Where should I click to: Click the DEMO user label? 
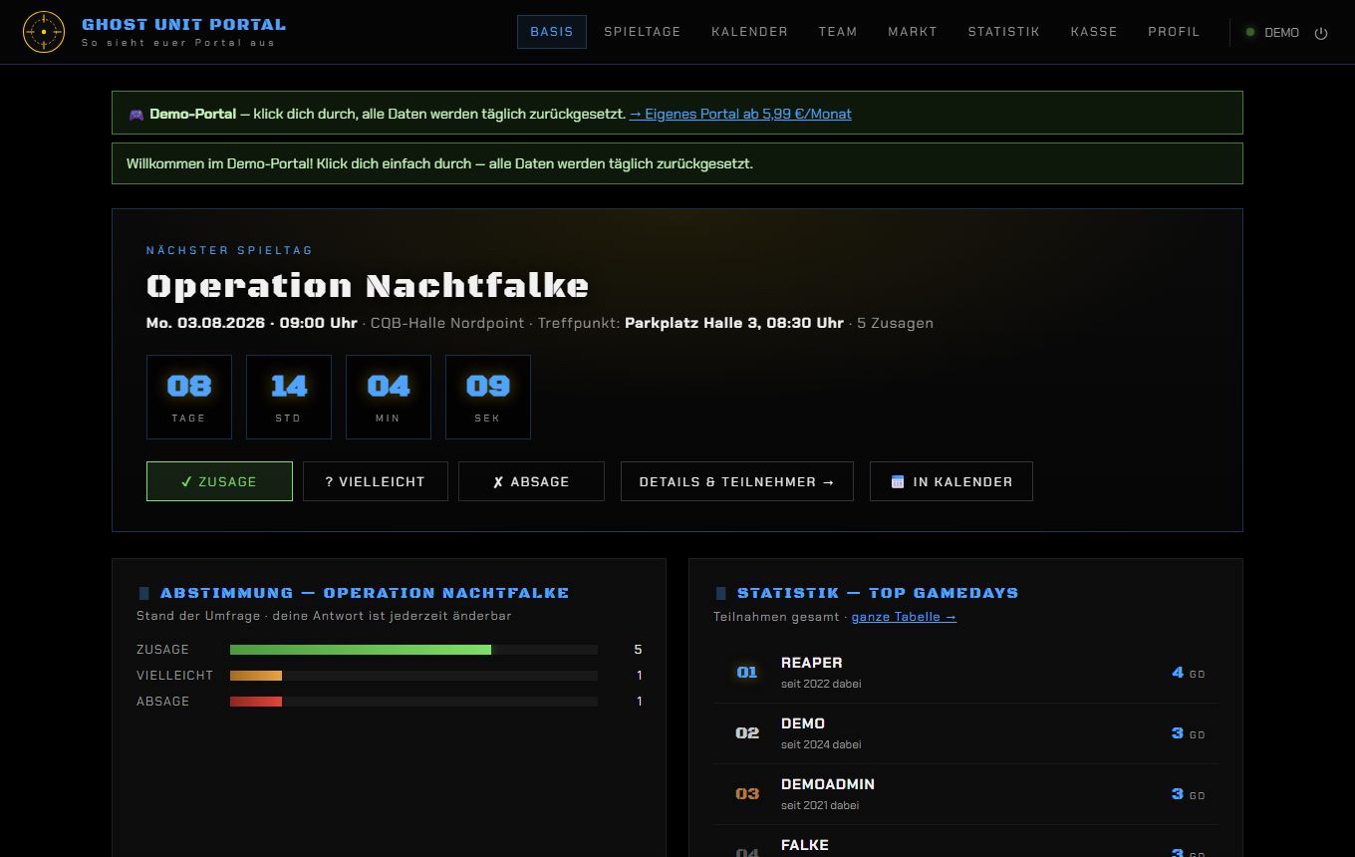click(x=1281, y=33)
